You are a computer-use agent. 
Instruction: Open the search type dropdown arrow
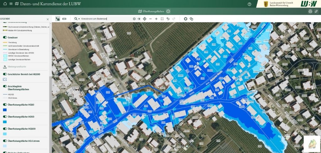[79, 19]
